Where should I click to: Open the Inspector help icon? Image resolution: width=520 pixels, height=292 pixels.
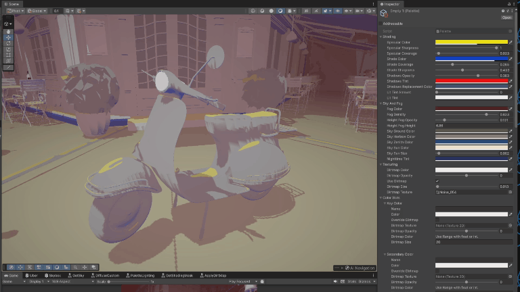click(x=503, y=11)
